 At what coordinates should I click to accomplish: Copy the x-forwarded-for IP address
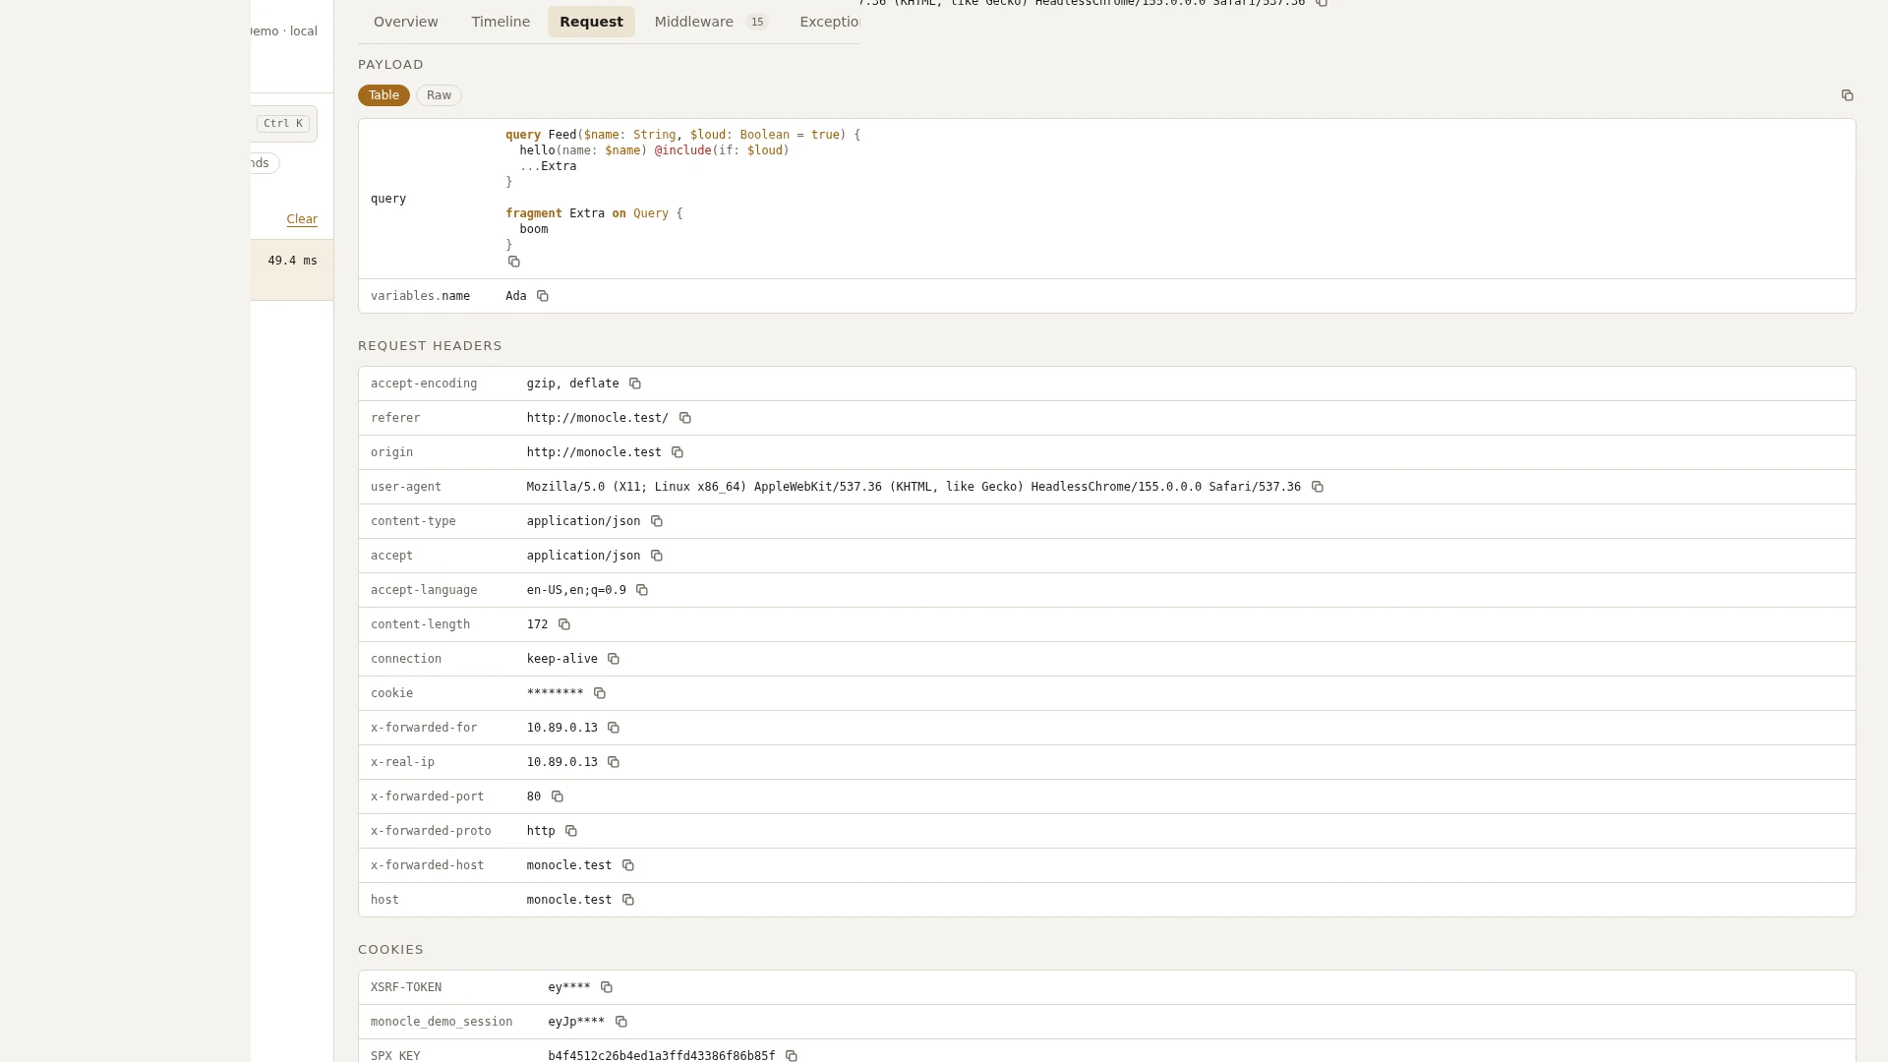tap(613, 728)
